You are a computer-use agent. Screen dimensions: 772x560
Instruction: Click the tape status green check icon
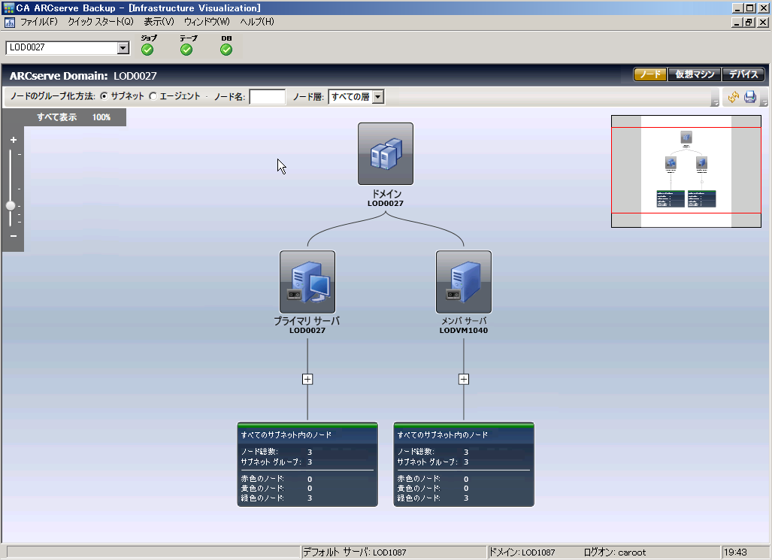186,50
